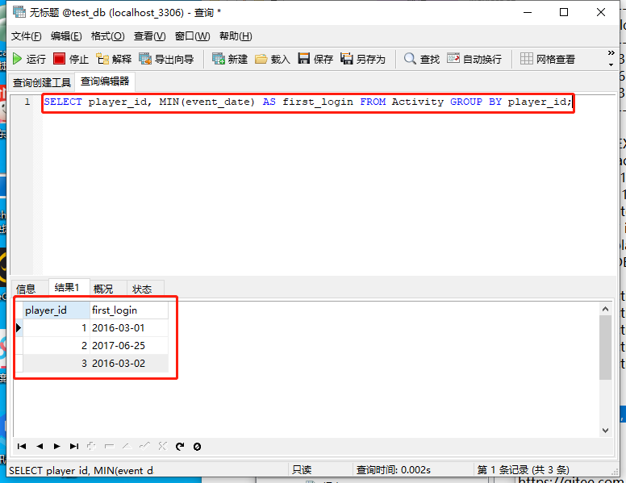Image resolution: width=626 pixels, height=483 pixels.
Task: Select player_id cell with value 3
Action: (x=56, y=363)
